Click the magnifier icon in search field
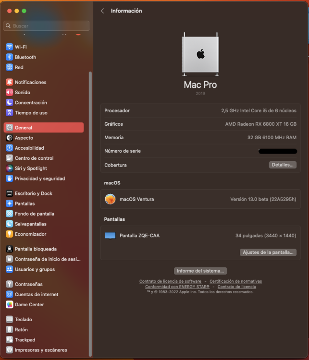 click(x=8, y=26)
